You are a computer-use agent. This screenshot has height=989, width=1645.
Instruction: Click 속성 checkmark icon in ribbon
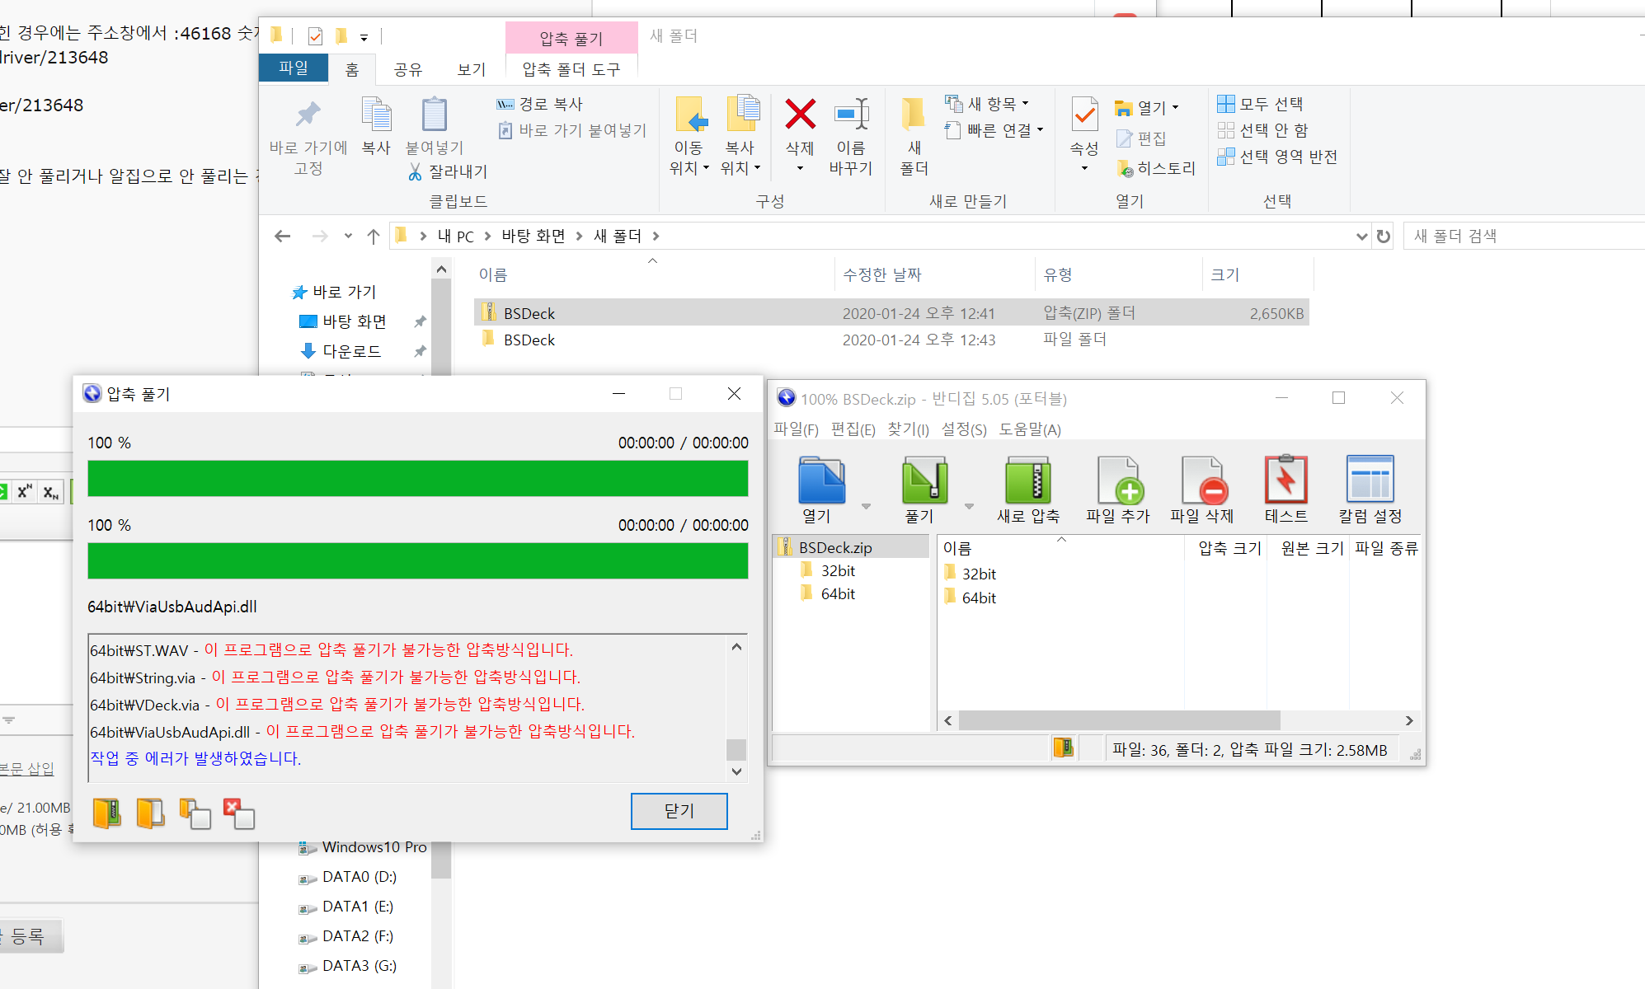pyautogui.click(x=1084, y=115)
